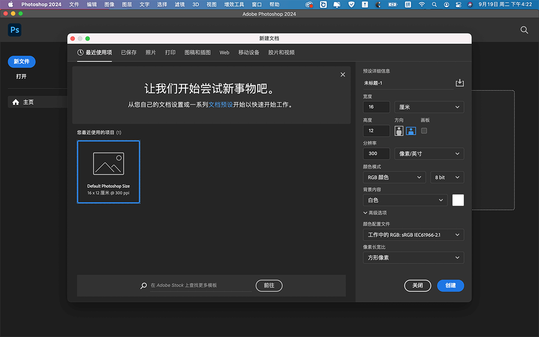This screenshot has width=539, height=337.
Task: Click the Creative Cloud menu bar icon
Action: (x=309, y=4)
